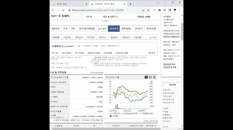Open the 종목토론실 tab

click(x=126, y=29)
